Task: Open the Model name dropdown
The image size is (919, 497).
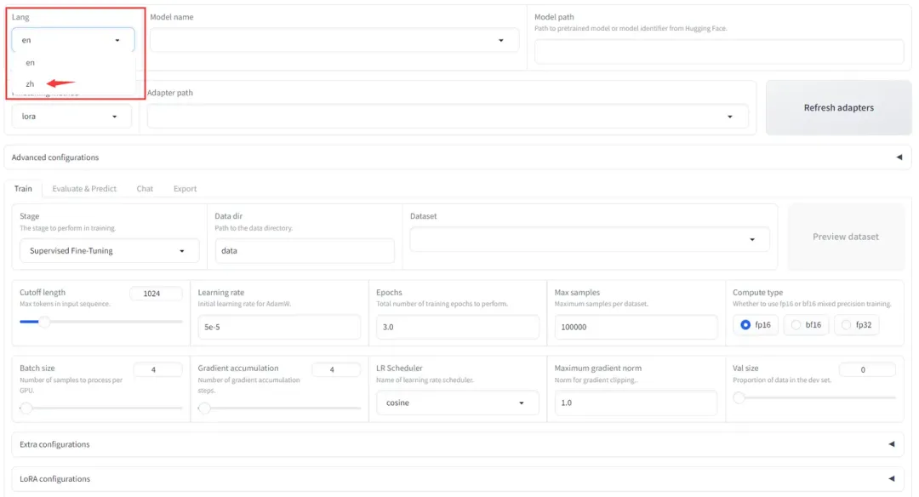Action: 334,40
